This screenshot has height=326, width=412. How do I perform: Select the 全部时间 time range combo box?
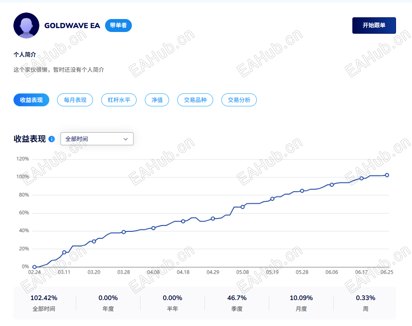pos(97,139)
